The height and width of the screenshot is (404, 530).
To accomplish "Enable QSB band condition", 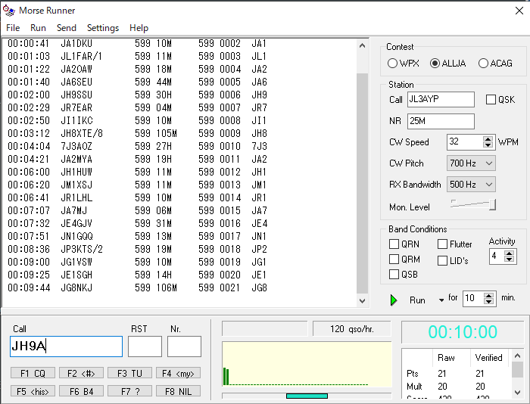I will (x=394, y=274).
